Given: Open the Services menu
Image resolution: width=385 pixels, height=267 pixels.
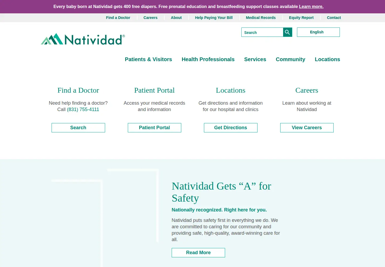Looking at the screenshot, I should (255, 59).
